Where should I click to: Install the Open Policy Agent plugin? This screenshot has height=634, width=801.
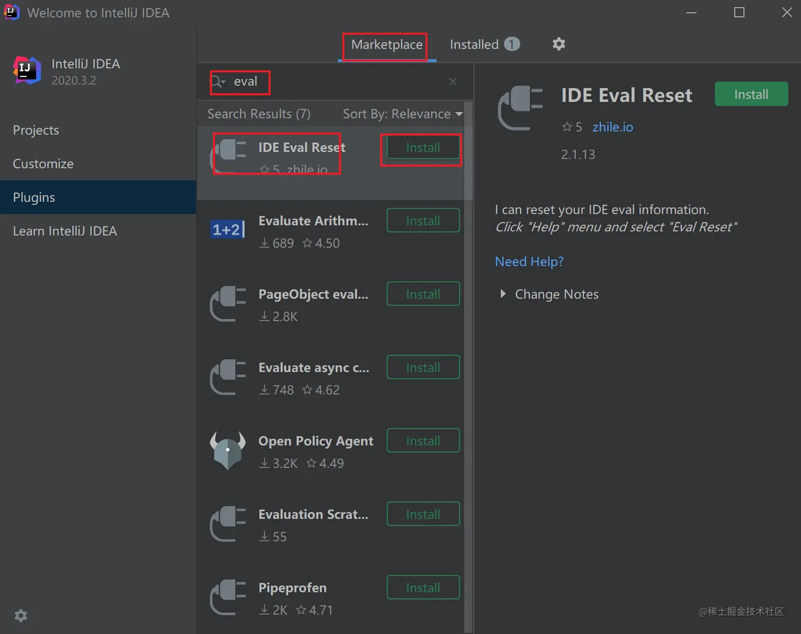423,441
